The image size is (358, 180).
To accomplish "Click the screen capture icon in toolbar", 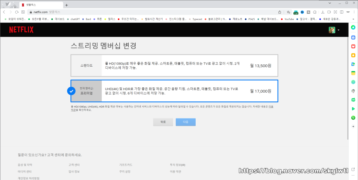I will [335, 12].
